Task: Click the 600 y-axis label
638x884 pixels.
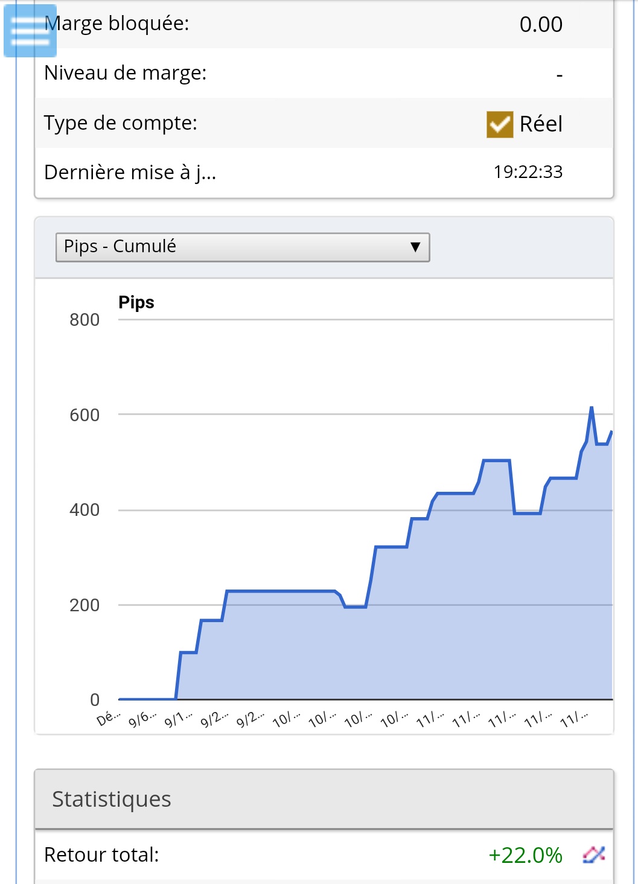Action: (85, 415)
